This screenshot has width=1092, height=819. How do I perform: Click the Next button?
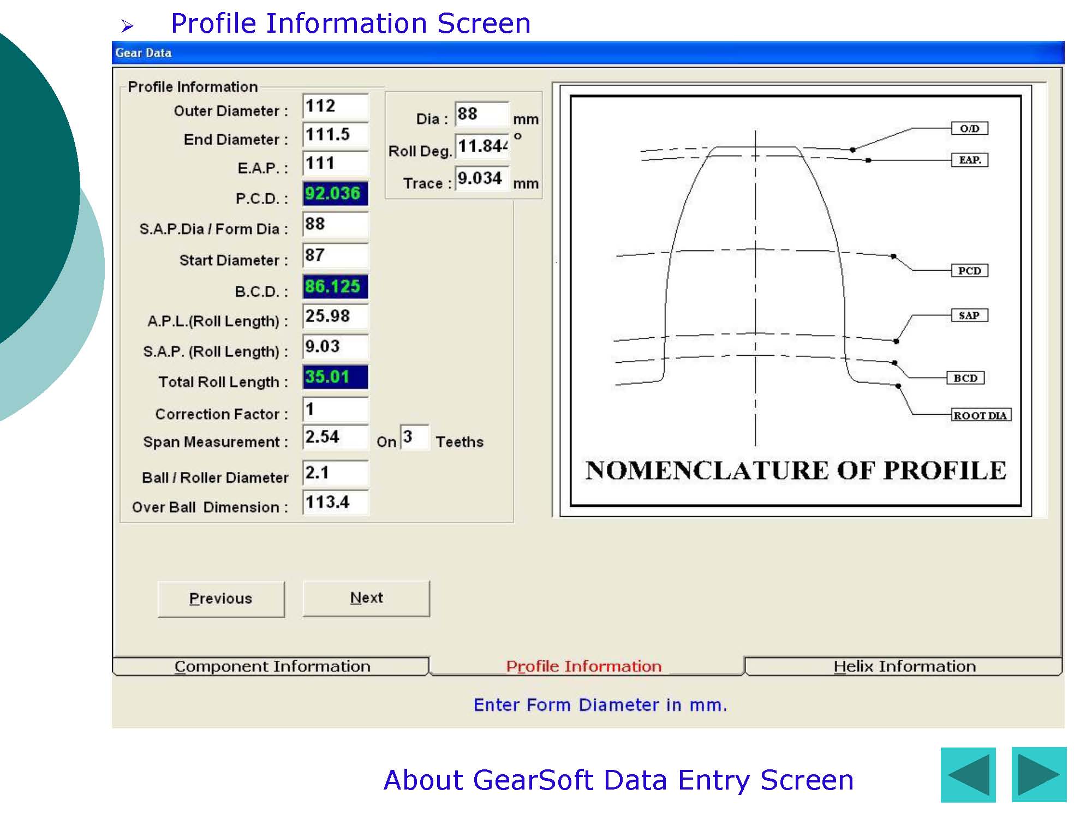(x=366, y=599)
